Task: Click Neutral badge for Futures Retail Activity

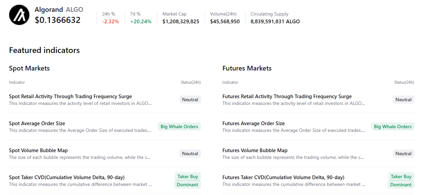Action: (x=403, y=100)
